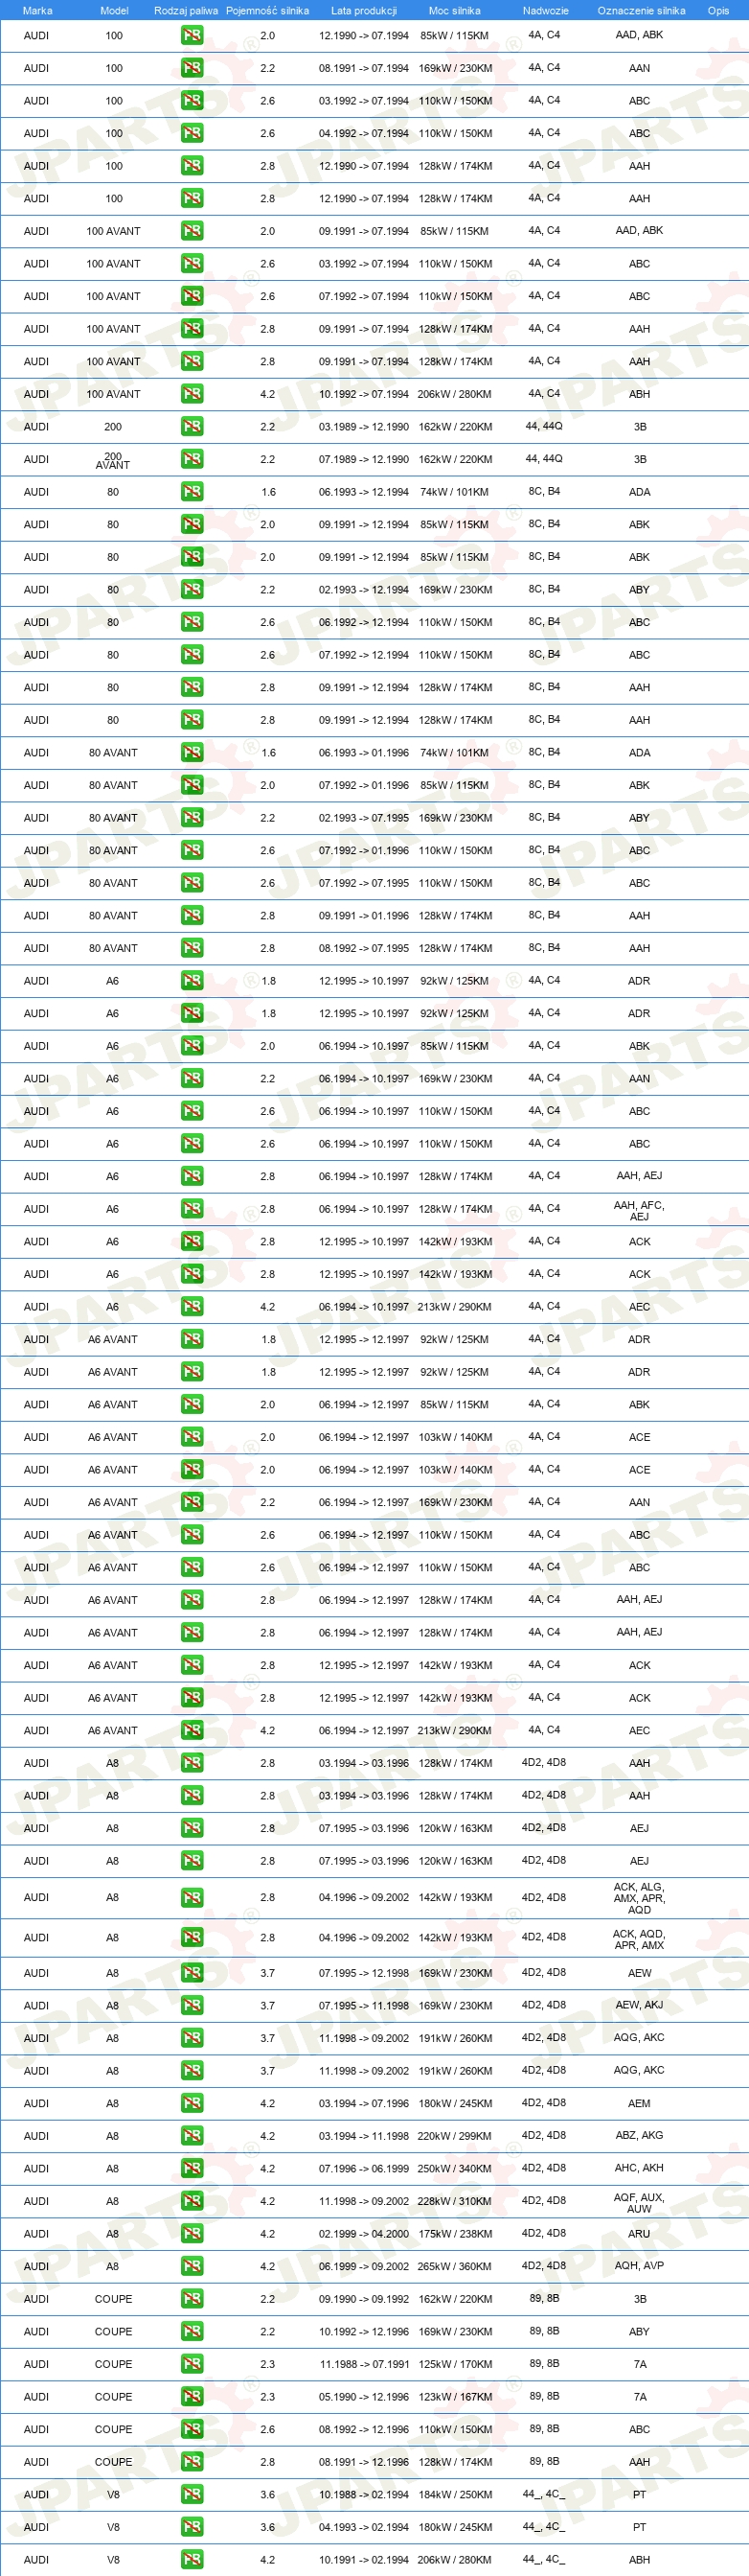The image size is (749, 2576).
Task: Click fuel icon in 100 AVANT 4.2 ABH row
Action: tap(192, 394)
